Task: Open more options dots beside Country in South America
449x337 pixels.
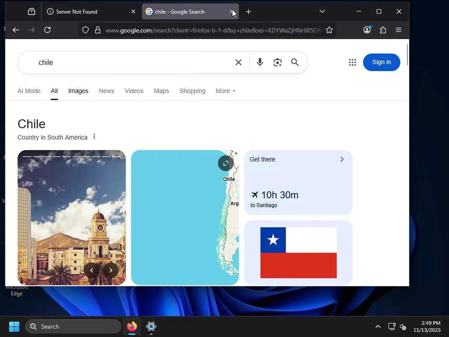Action: (94, 137)
